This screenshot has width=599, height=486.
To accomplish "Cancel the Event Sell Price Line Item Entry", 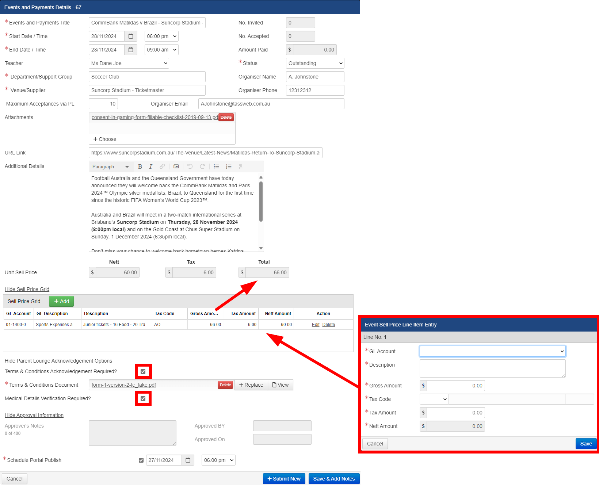I will click(x=375, y=444).
